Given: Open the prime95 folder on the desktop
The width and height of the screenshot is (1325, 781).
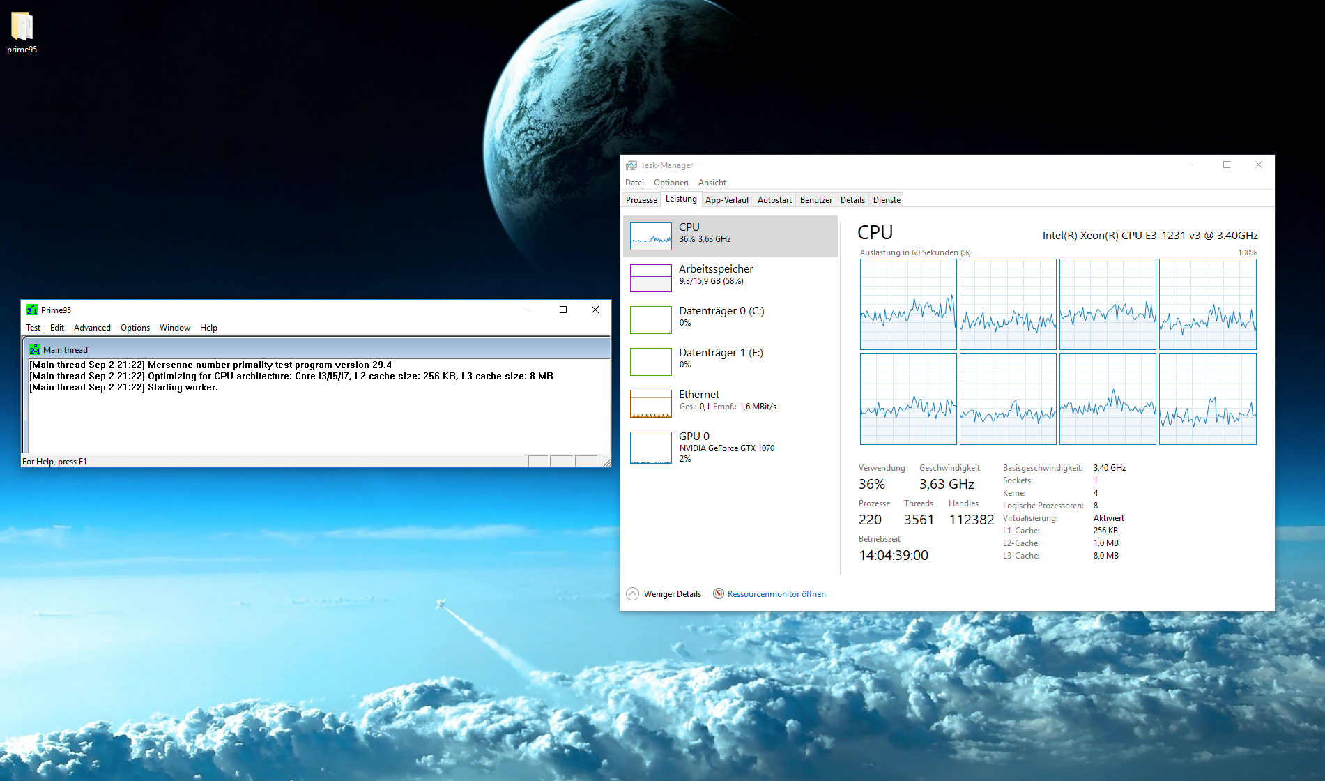Looking at the screenshot, I should pyautogui.click(x=22, y=32).
